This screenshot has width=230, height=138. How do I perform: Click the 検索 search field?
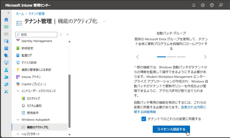[x=36, y=35]
